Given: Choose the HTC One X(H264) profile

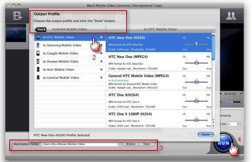Looking at the screenshot, I should click(x=159, y=100).
